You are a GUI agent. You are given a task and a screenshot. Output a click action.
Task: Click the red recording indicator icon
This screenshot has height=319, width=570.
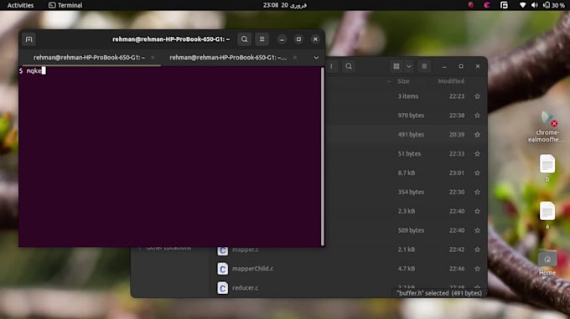(471, 5)
